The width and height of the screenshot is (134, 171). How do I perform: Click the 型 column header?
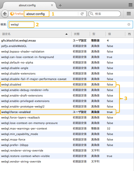pyautogui.click(x=98, y=34)
